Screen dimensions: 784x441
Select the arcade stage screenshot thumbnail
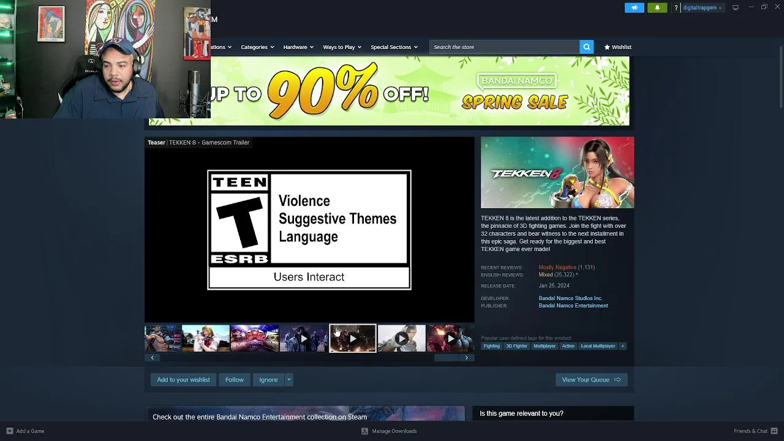(254, 338)
